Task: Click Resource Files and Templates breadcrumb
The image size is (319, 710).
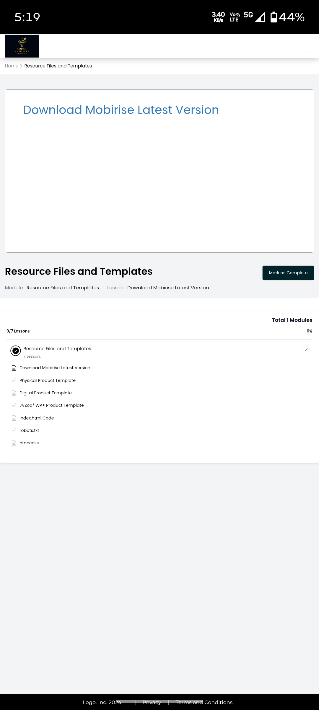Action: coord(58,66)
